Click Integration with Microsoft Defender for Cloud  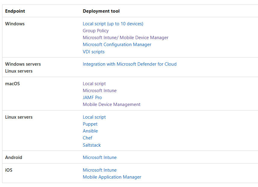[129, 64]
